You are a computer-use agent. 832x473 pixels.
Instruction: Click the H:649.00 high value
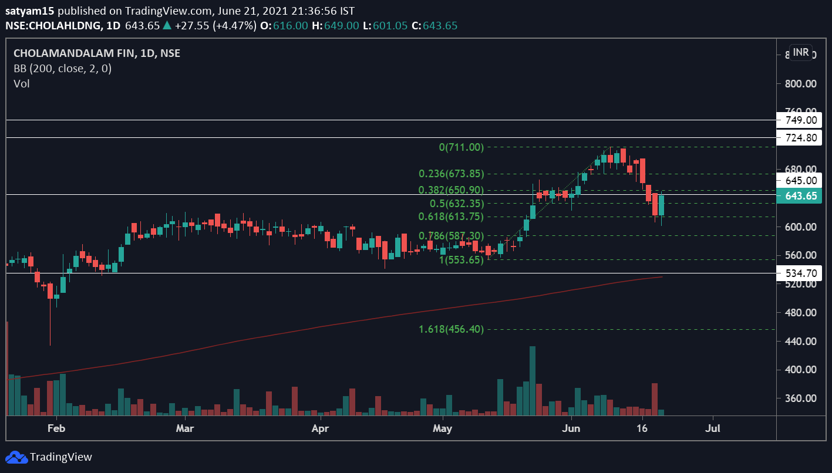[x=335, y=26]
